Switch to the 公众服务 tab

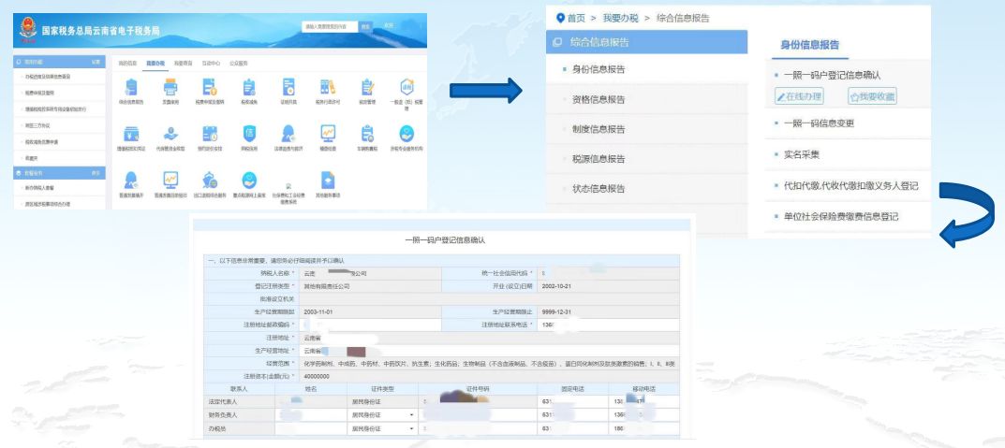(x=239, y=64)
